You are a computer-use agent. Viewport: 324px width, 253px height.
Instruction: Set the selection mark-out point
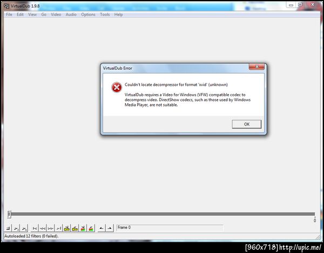point(110,228)
